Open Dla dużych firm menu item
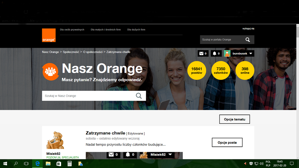Screen dimensions: 299x168 point(136,30)
